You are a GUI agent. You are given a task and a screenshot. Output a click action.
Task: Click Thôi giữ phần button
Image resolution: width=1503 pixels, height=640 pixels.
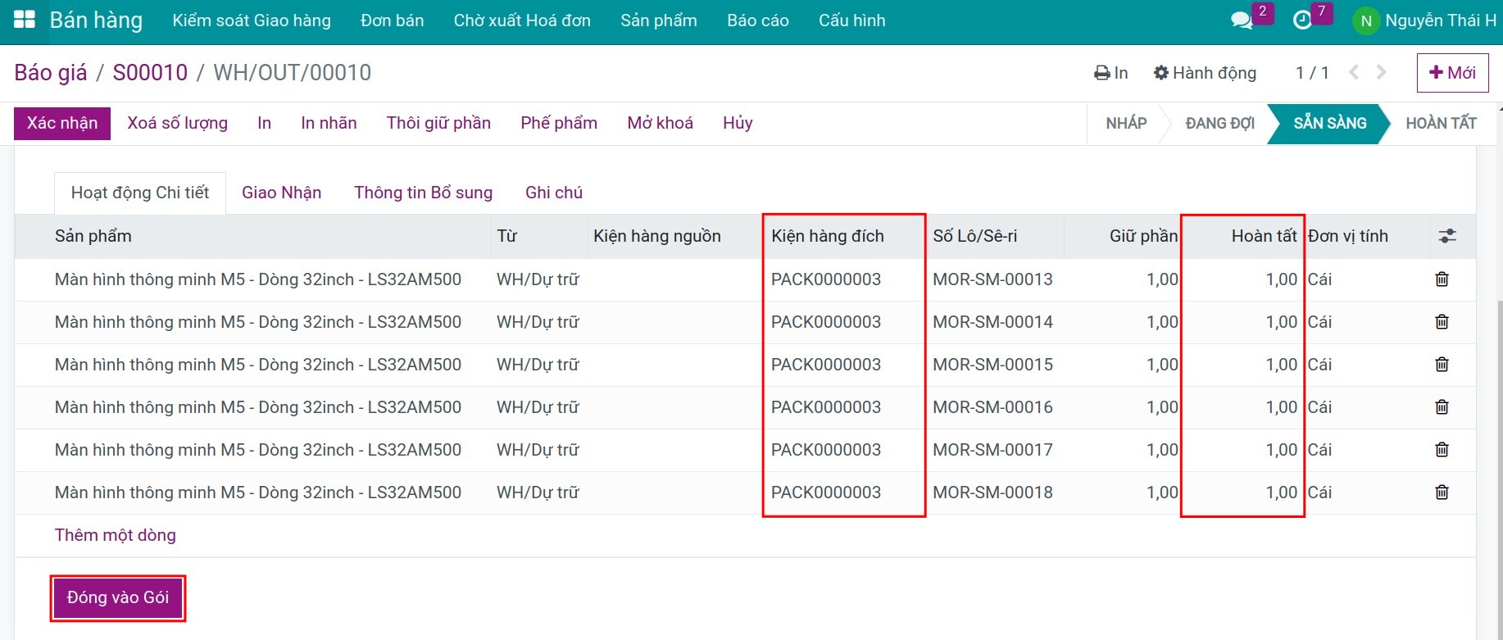tap(438, 123)
